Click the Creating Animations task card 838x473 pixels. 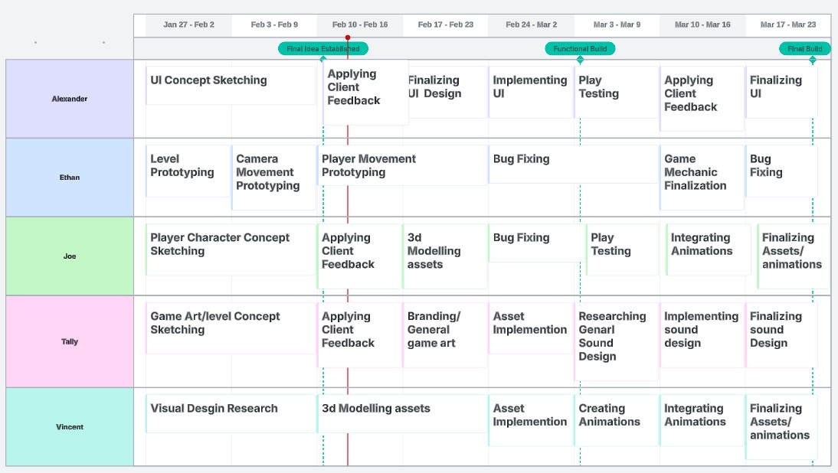(x=616, y=419)
